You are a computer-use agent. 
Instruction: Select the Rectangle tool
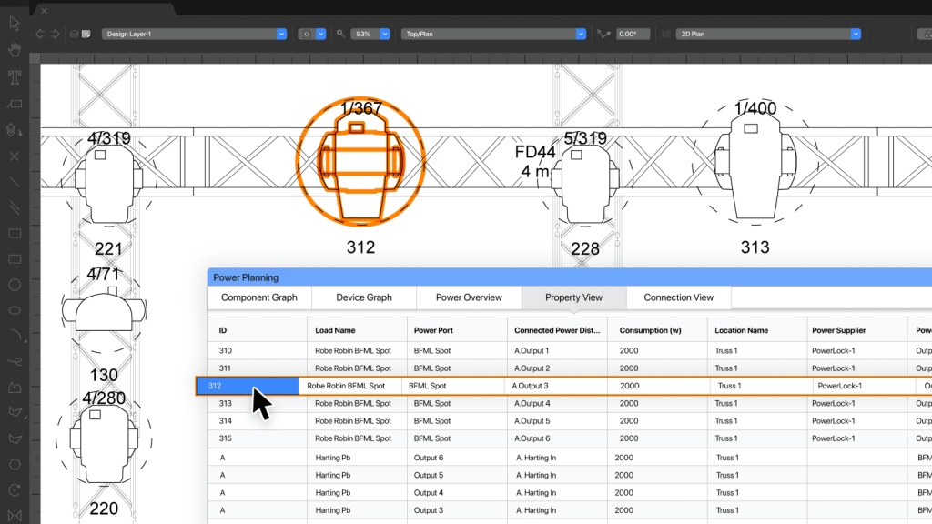[x=15, y=234]
